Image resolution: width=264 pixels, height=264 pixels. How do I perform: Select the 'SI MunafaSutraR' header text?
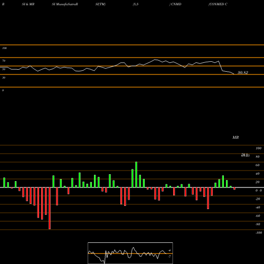tap(65, 4)
